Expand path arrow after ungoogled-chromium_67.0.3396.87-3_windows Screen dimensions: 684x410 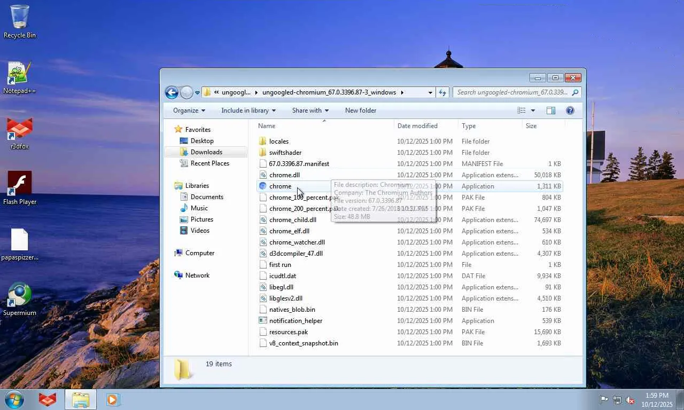[x=402, y=92]
